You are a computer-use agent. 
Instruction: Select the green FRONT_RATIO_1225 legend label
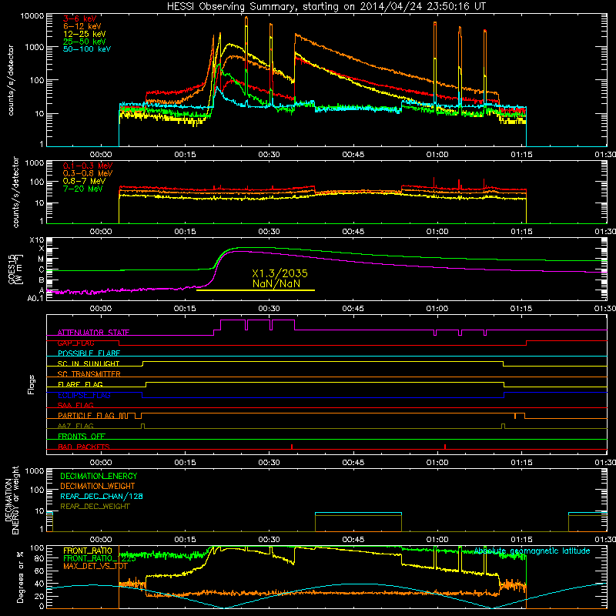click(99, 558)
